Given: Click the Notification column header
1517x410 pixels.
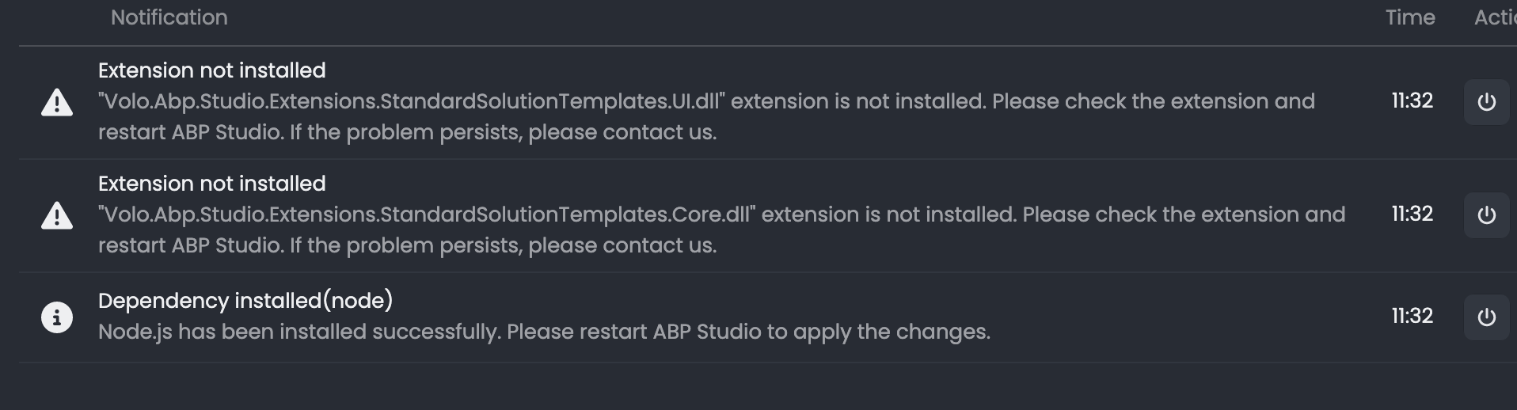Looking at the screenshot, I should click(169, 17).
